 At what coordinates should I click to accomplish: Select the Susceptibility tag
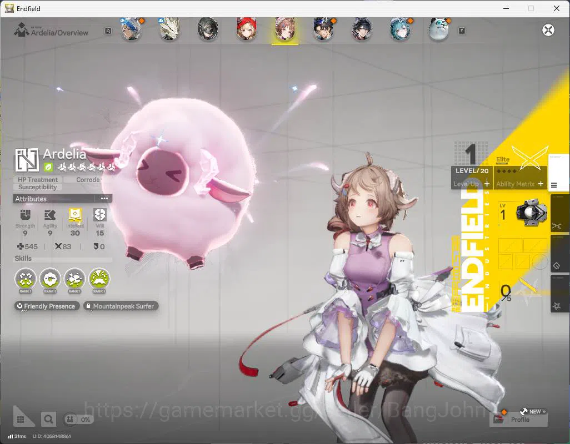pyautogui.click(x=38, y=188)
